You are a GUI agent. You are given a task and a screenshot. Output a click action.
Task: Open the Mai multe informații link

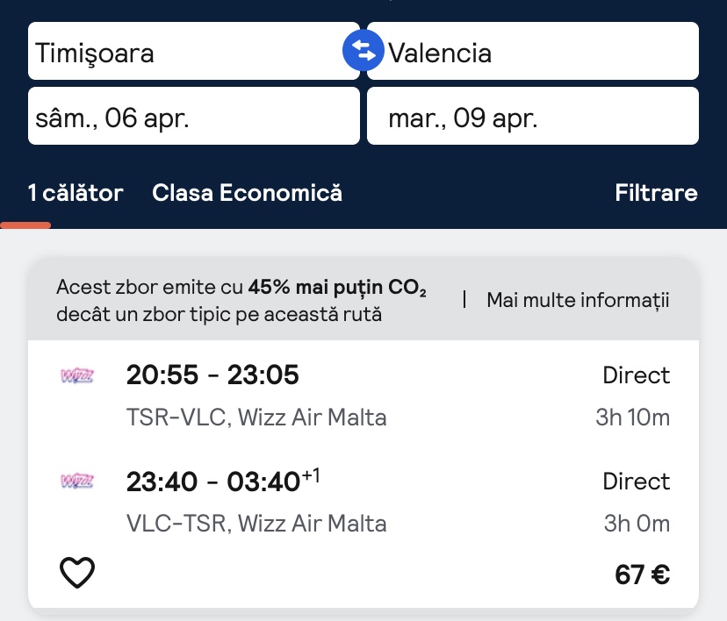(x=578, y=301)
